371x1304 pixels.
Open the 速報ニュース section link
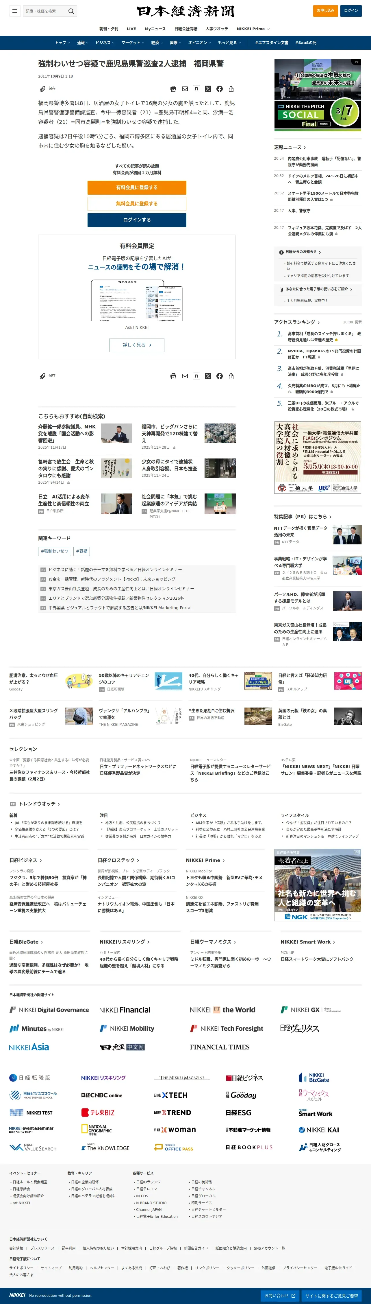[290, 147]
